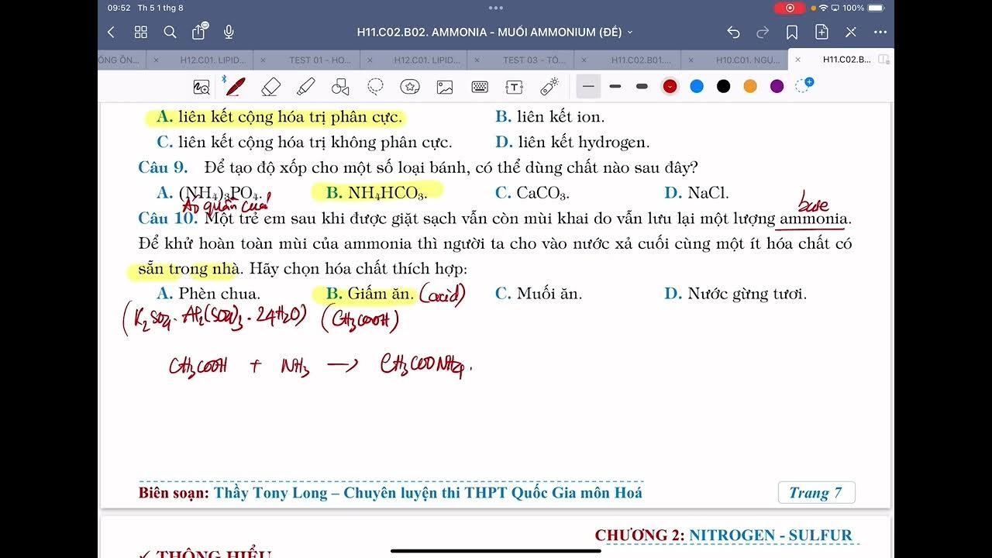Viewport: 992px width, 558px height.
Task: Tap the battery status indicator
Action: (x=876, y=8)
